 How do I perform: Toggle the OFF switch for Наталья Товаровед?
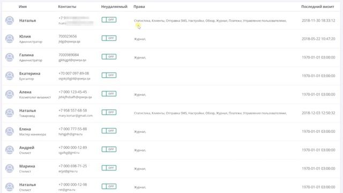point(109,112)
